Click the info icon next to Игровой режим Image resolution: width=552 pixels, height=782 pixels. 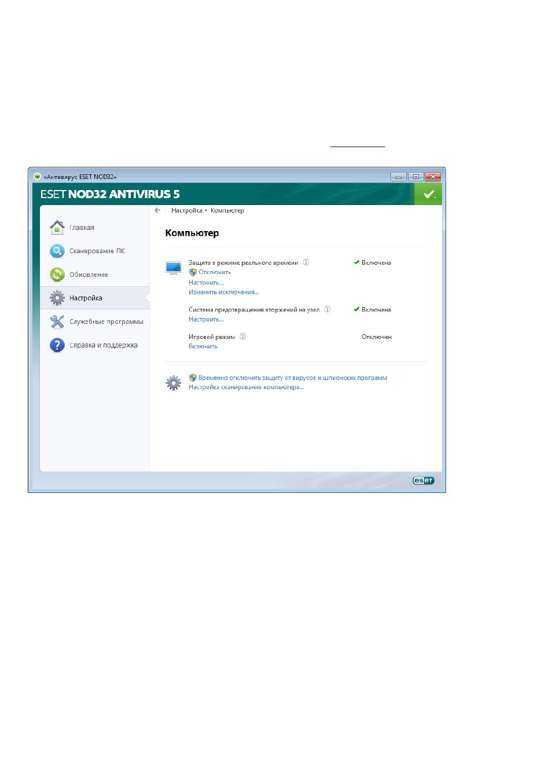coord(243,337)
